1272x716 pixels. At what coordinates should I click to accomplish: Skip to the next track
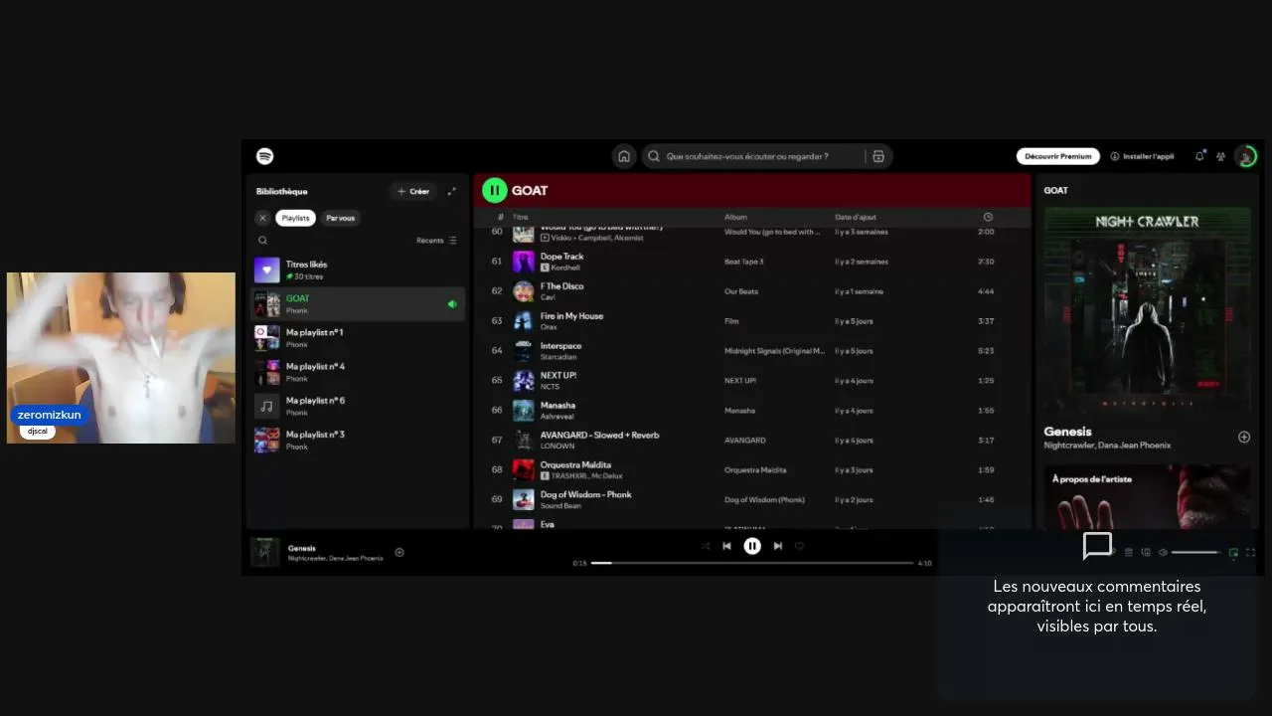pyautogui.click(x=778, y=546)
